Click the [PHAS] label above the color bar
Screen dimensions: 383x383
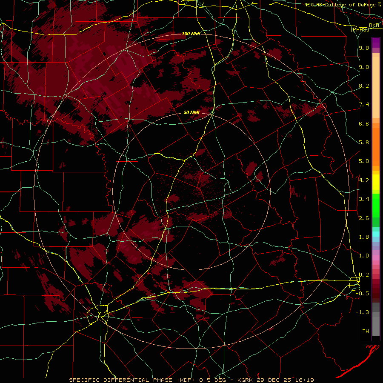(x=360, y=29)
